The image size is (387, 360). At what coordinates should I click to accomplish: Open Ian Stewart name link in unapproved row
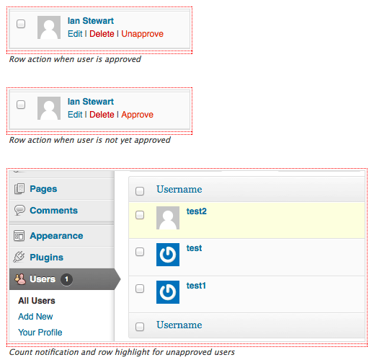point(91,102)
